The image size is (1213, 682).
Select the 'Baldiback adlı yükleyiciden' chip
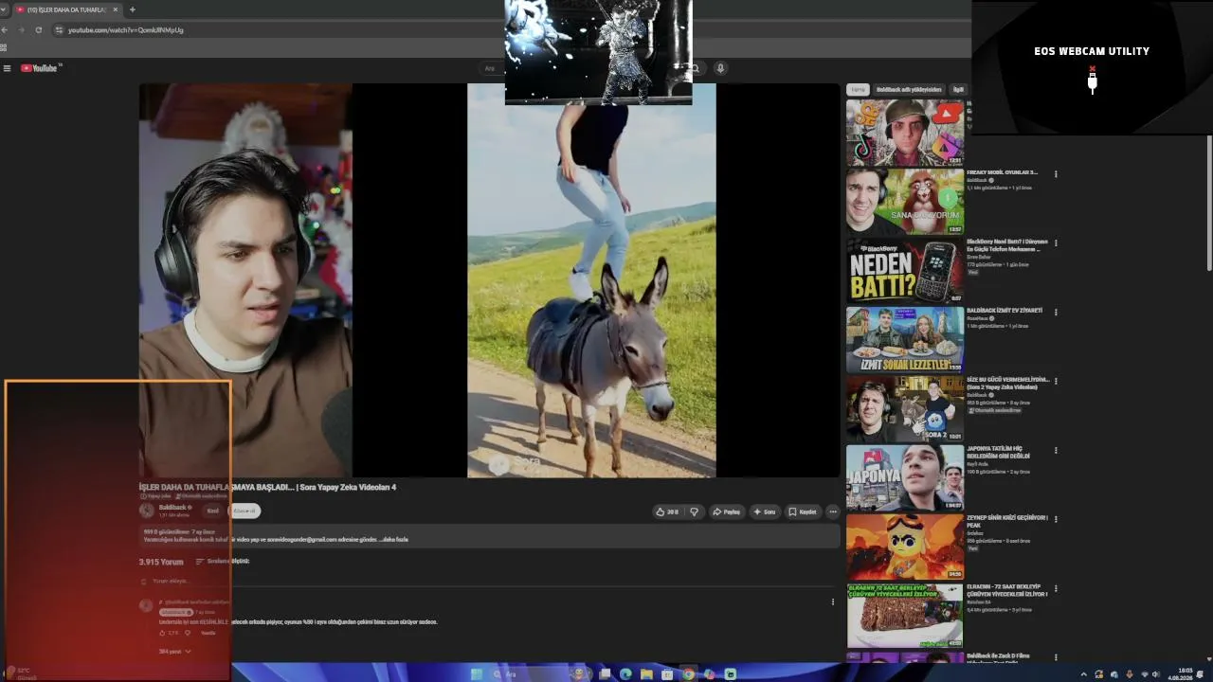click(x=909, y=90)
